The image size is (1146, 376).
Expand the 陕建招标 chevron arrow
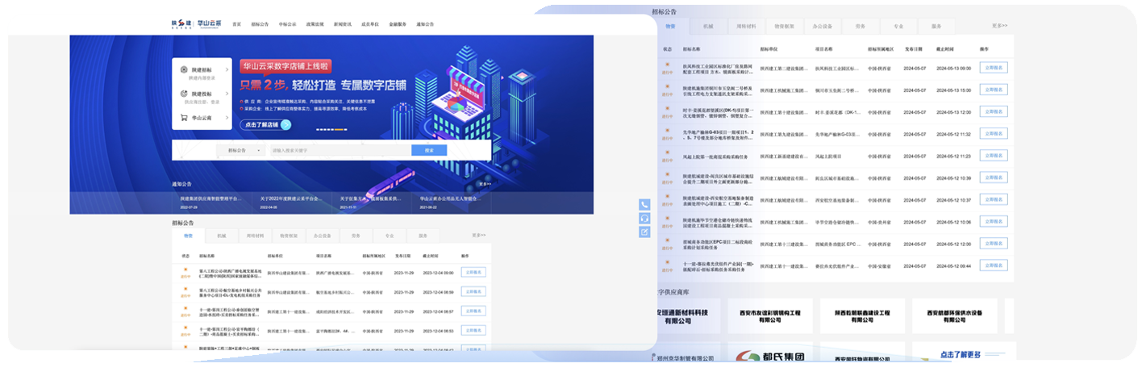point(227,70)
